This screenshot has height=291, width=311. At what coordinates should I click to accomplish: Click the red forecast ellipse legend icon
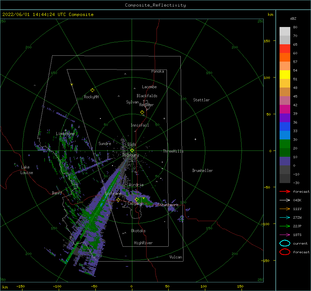(285, 252)
